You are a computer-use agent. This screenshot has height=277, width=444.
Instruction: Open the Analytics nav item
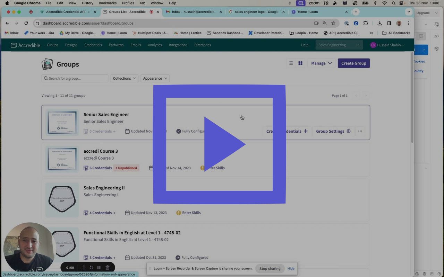(155, 45)
